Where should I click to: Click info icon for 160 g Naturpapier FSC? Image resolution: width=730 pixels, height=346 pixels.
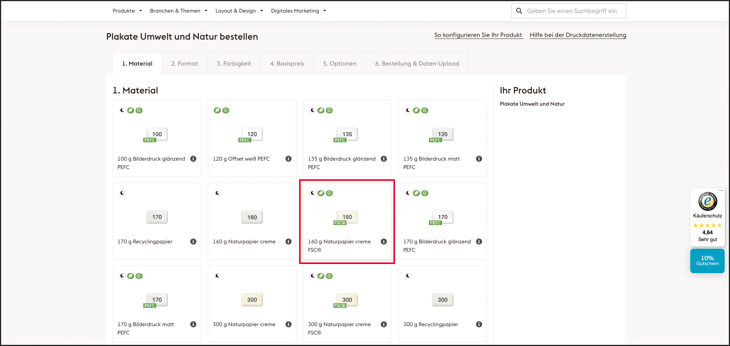click(x=384, y=241)
